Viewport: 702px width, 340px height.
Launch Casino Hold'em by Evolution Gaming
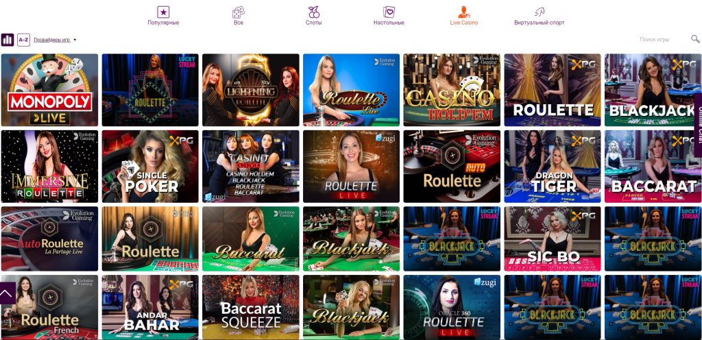coord(452,90)
